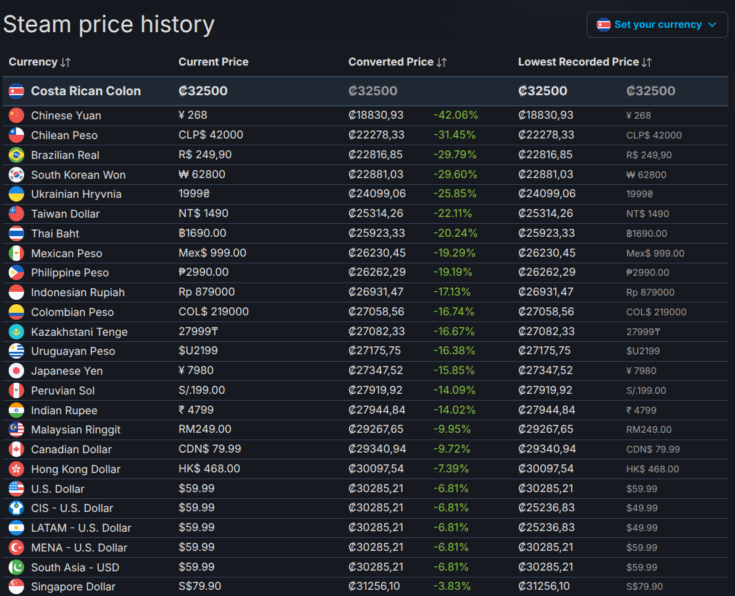This screenshot has height=596, width=735.
Task: Click the Singapore Dollar flag icon
Action: 17,587
